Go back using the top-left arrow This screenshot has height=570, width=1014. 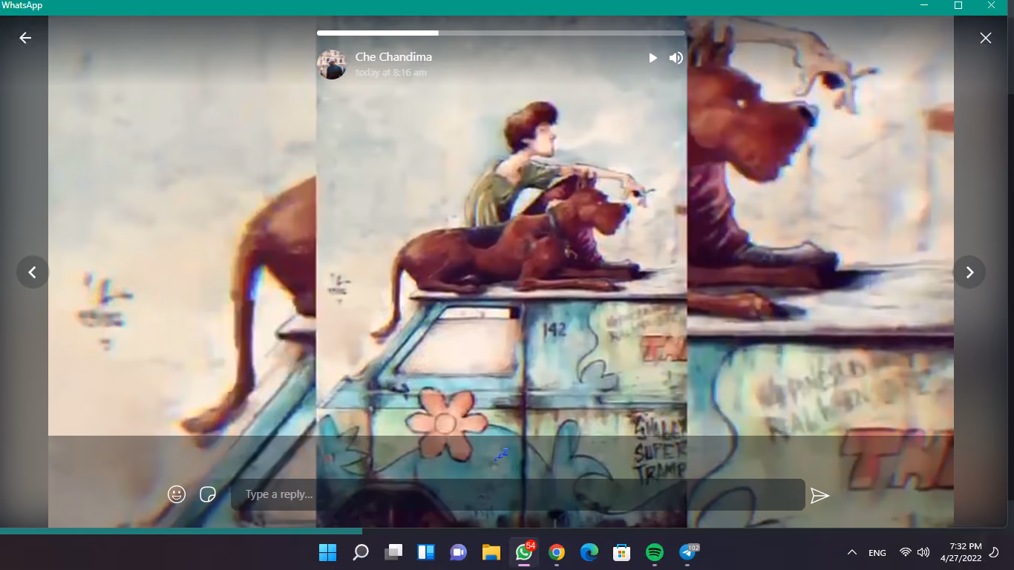pyautogui.click(x=25, y=38)
